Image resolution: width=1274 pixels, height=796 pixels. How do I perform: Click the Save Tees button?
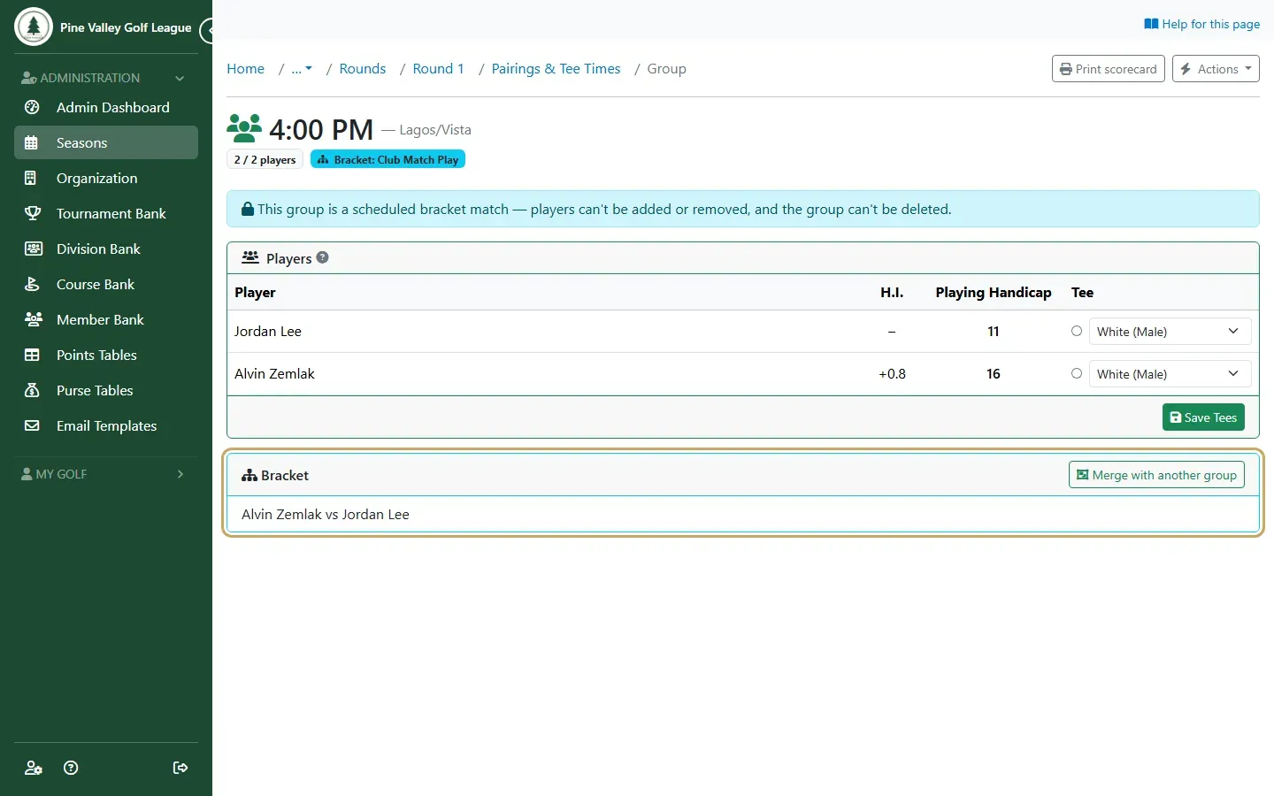click(x=1203, y=417)
